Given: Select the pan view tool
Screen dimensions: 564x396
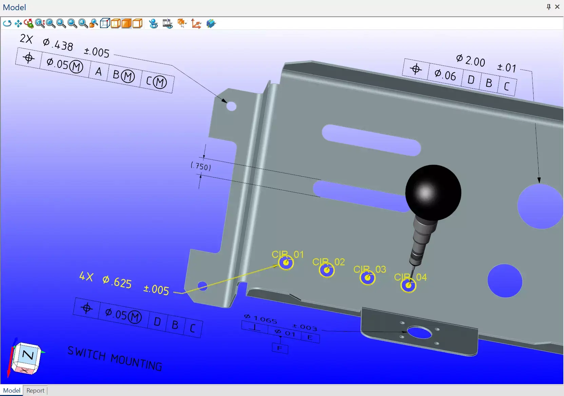Looking at the screenshot, I should point(18,23).
